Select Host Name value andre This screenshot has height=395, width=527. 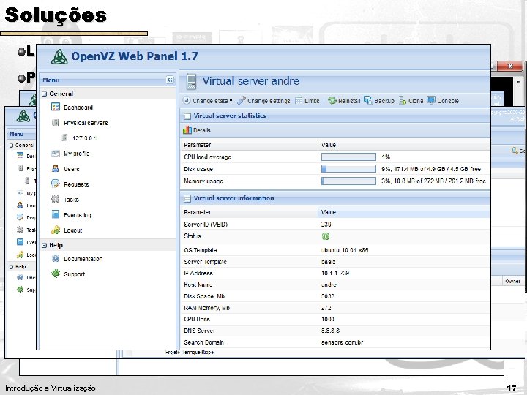point(329,285)
